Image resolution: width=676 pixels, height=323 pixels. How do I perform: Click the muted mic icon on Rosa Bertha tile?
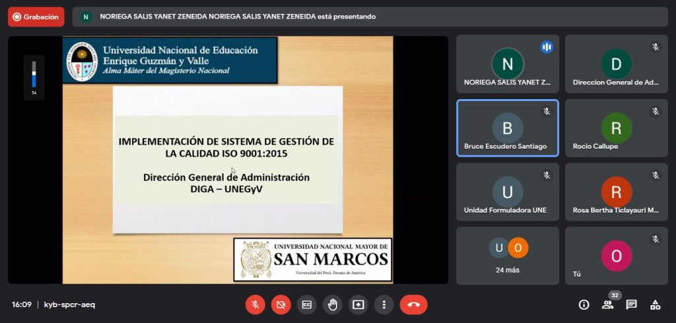656,176
